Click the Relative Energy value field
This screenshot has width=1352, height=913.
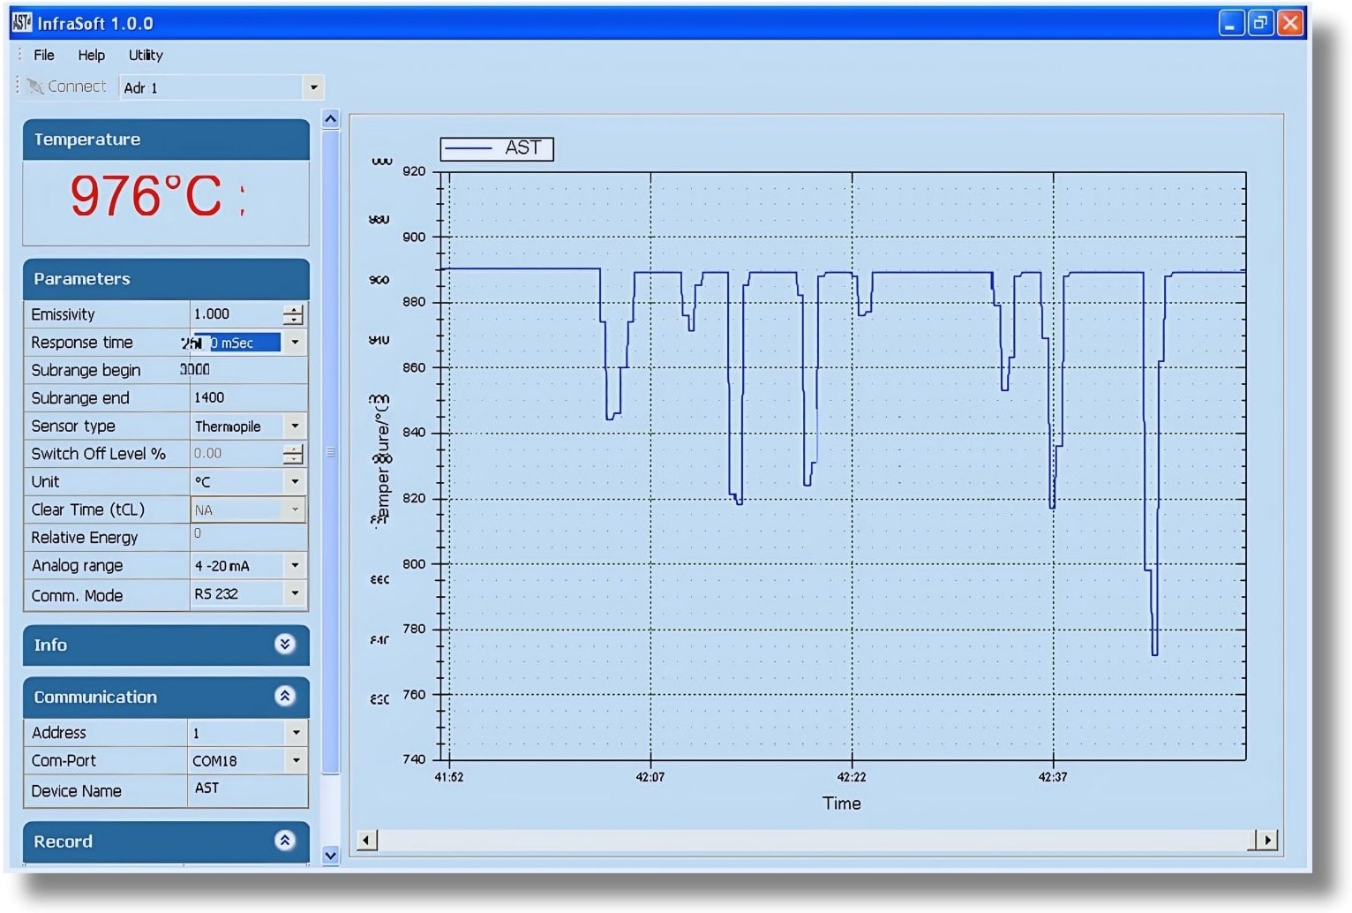248,537
